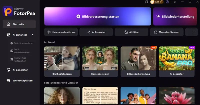Open the Element ersetzen card
Screen dimensions: 200x105
[100, 62]
